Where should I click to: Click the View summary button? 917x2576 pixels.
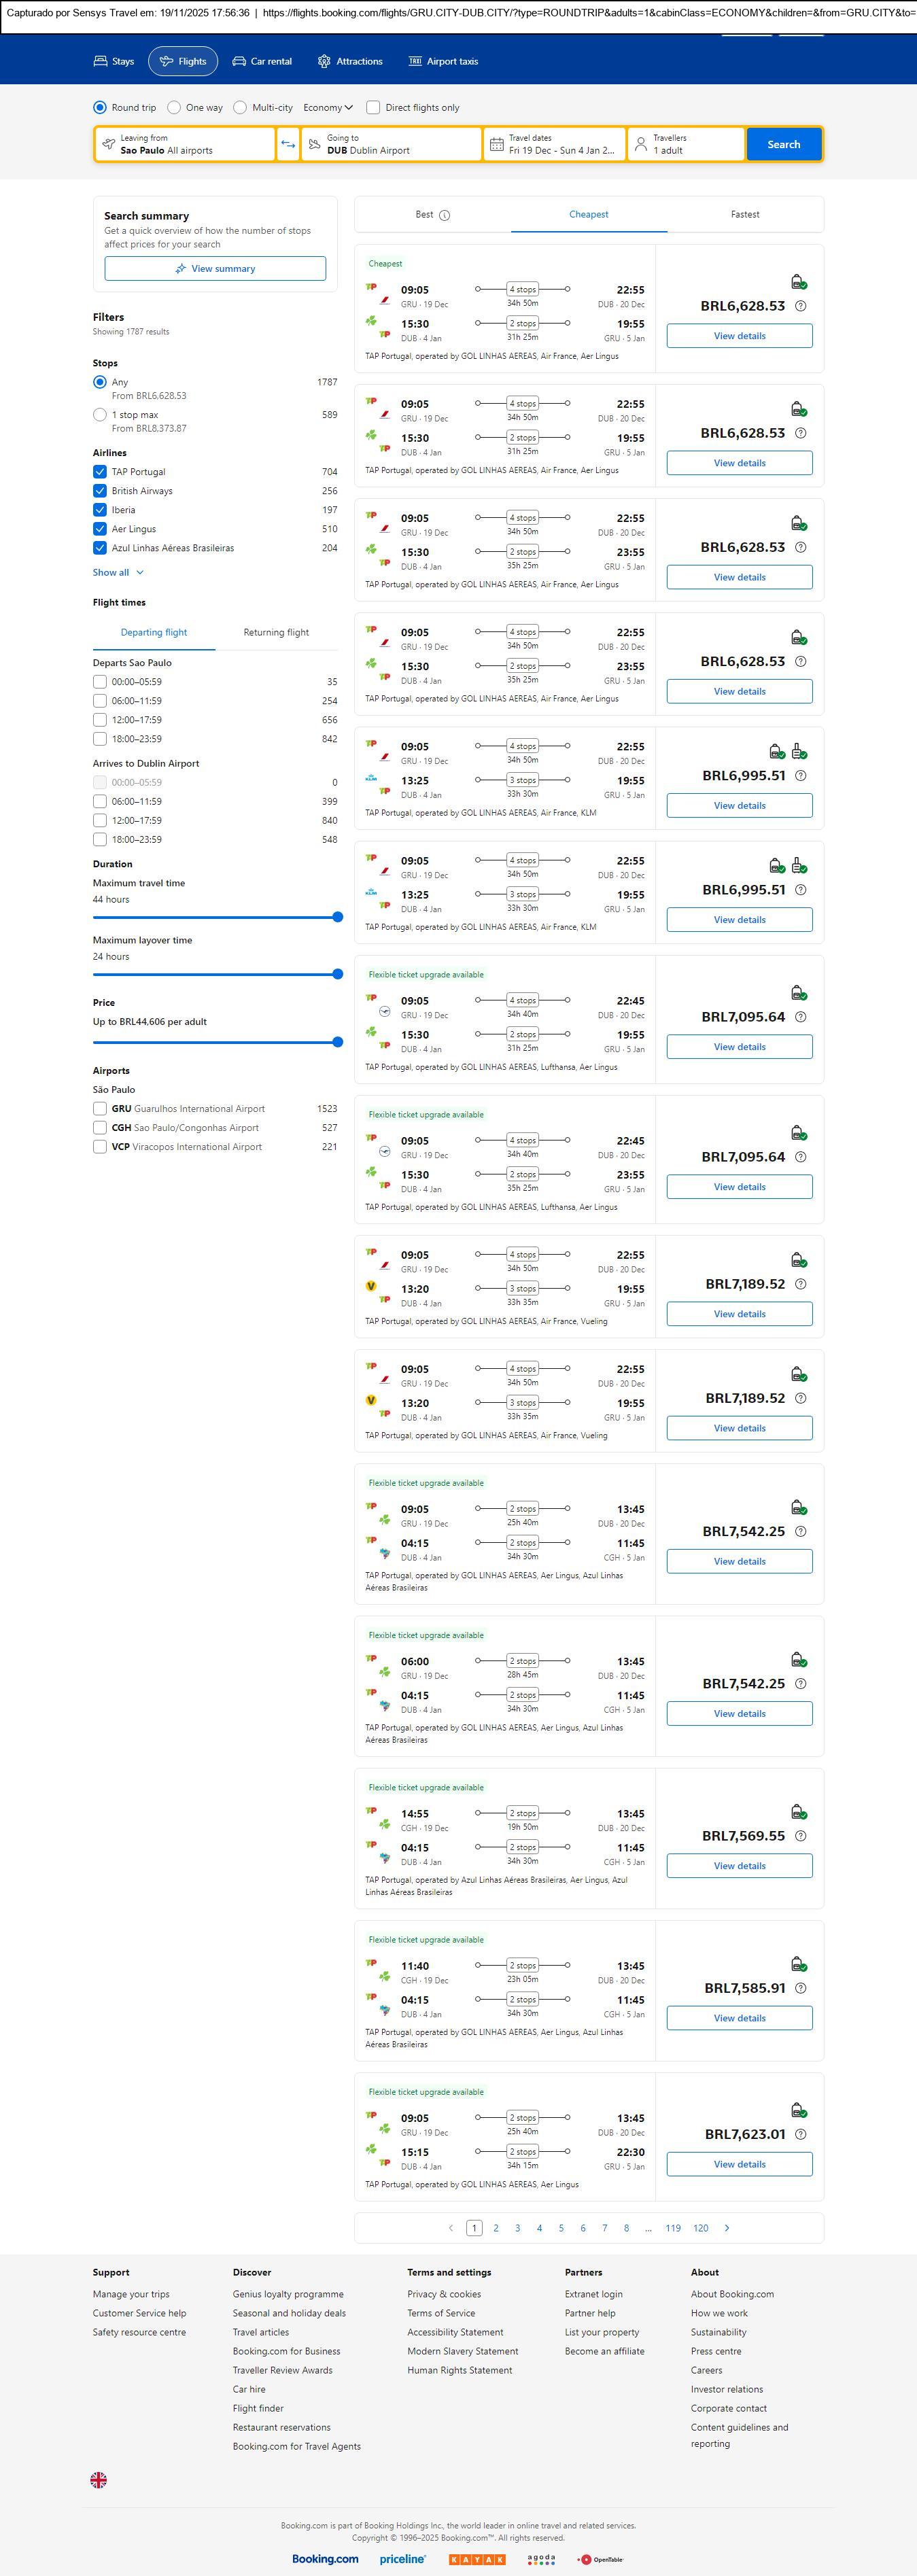tap(215, 269)
